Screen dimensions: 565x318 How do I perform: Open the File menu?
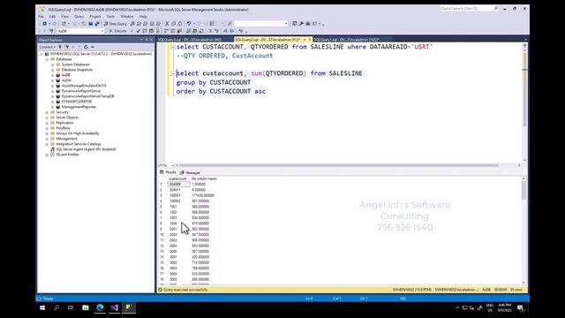(41, 17)
